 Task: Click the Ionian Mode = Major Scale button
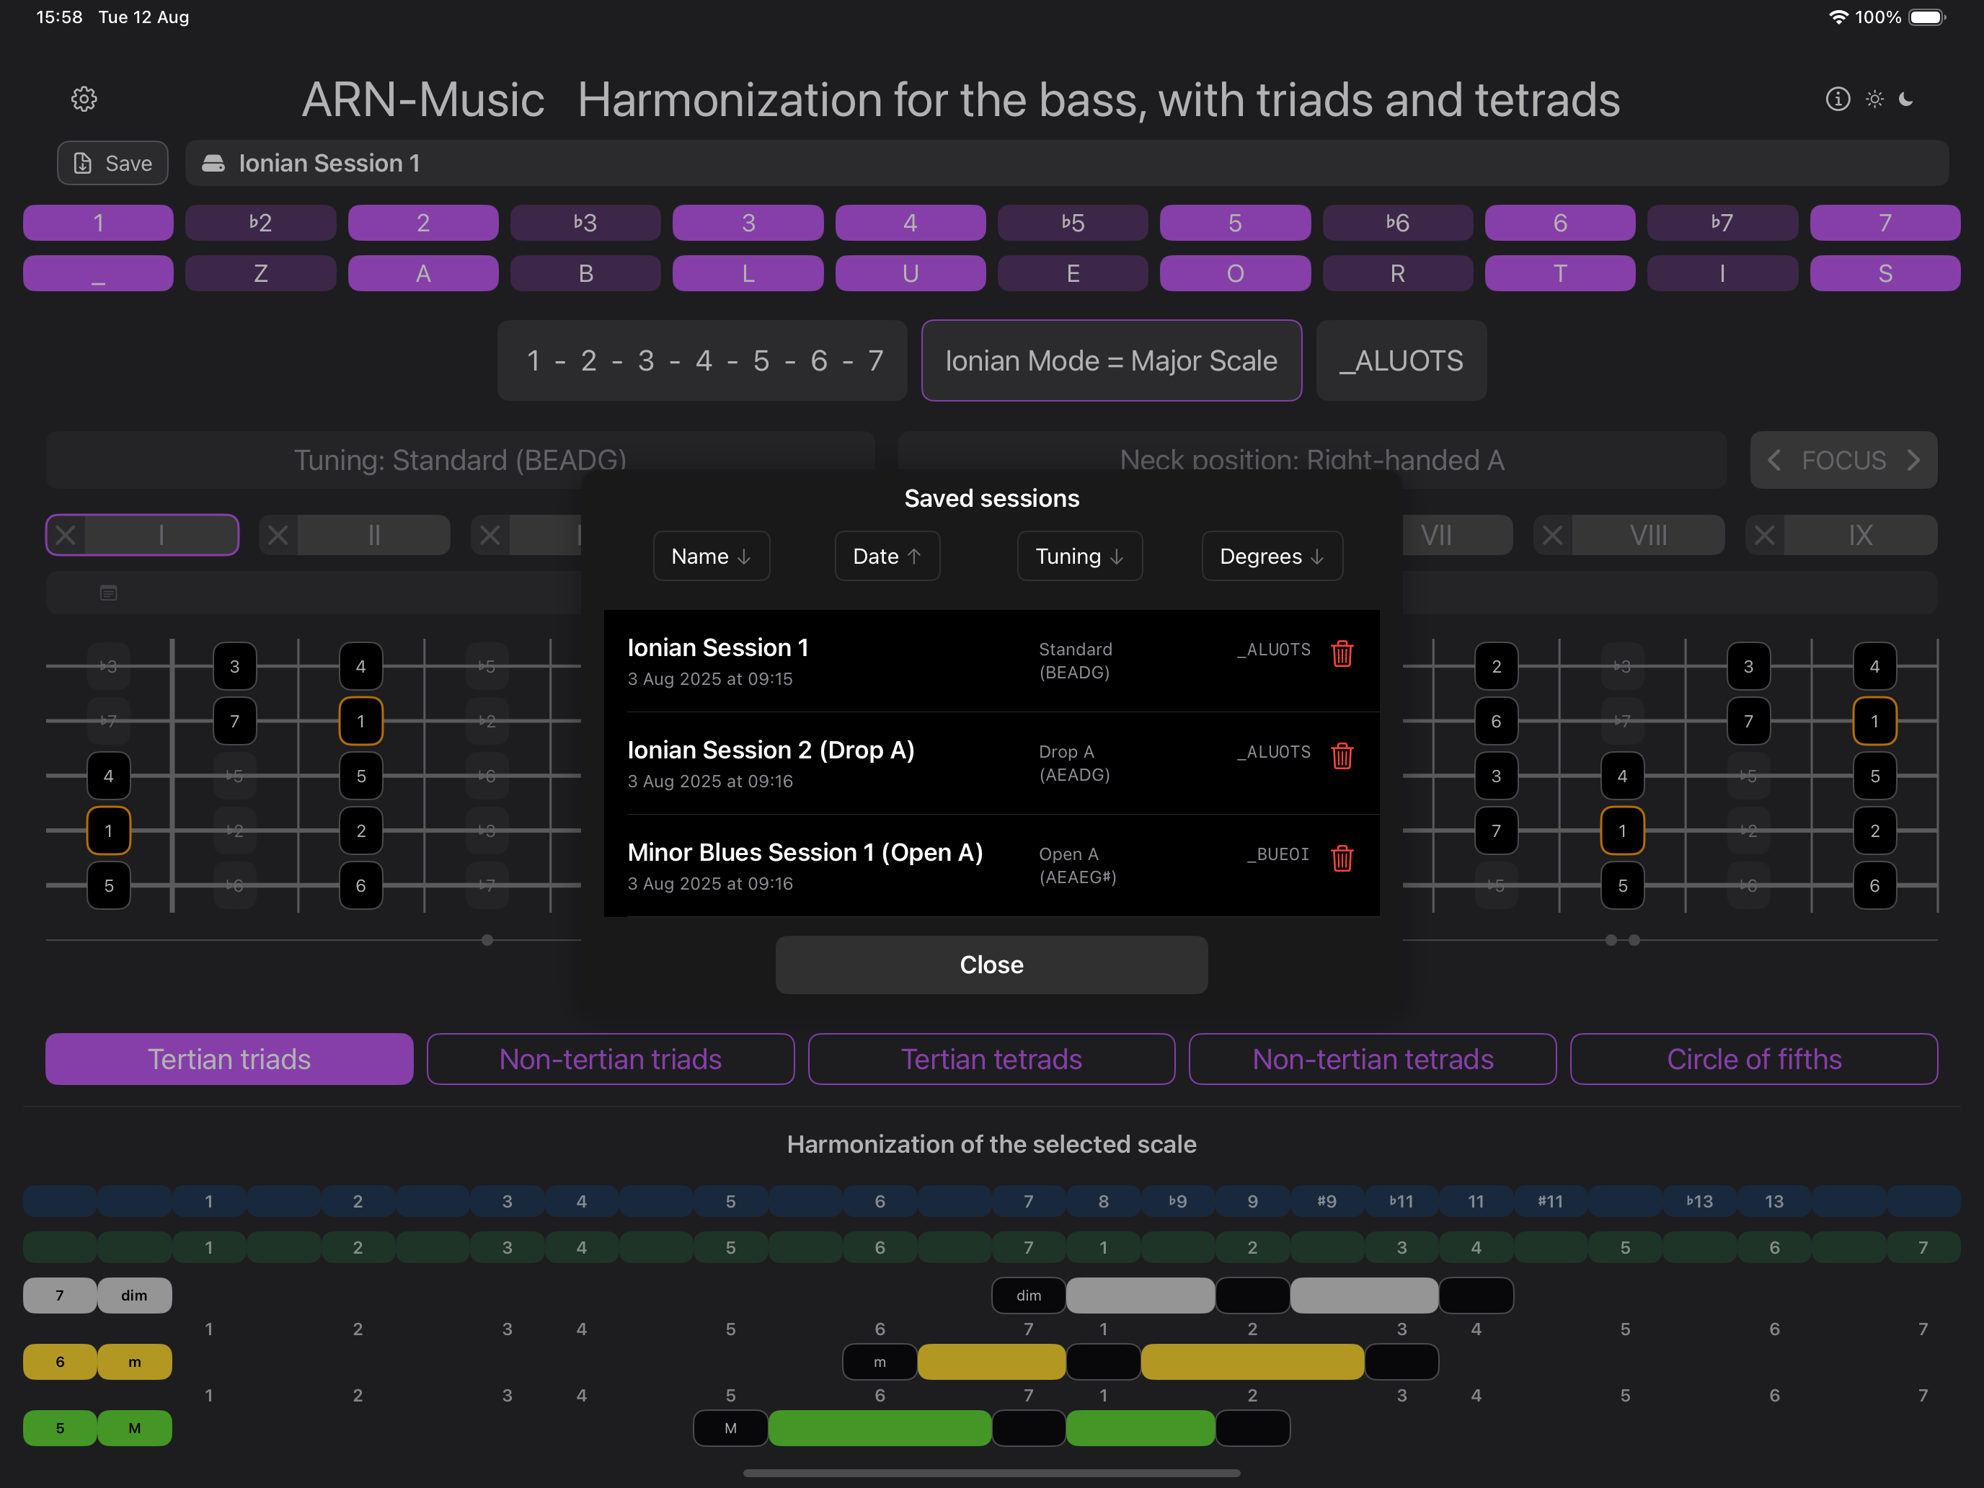(x=1111, y=360)
